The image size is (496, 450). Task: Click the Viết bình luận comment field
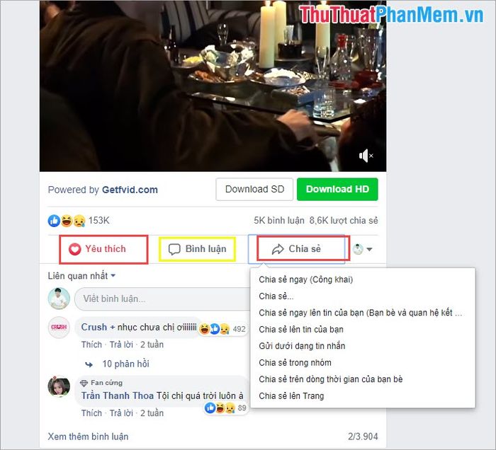tap(163, 299)
